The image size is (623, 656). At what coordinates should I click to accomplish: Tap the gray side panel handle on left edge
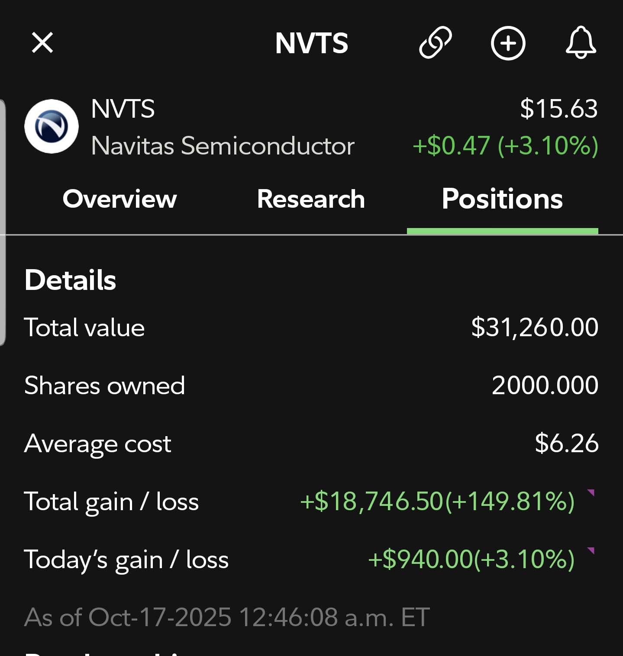3,223
